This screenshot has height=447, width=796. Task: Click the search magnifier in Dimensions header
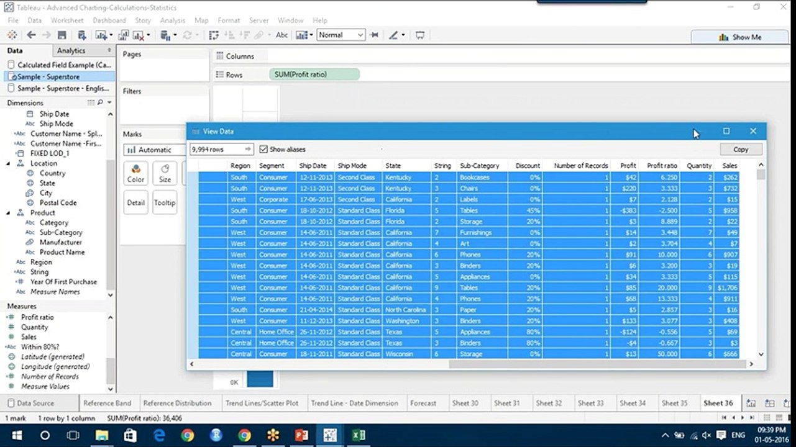click(100, 102)
